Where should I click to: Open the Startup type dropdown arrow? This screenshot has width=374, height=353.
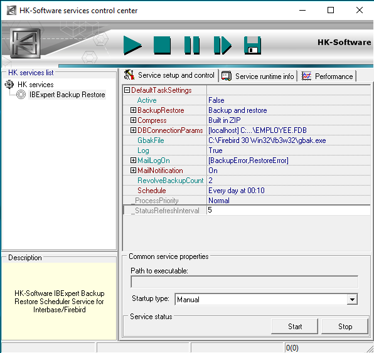(352, 299)
